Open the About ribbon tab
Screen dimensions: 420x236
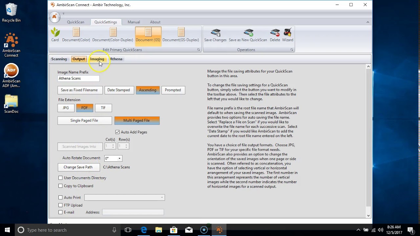[x=155, y=22]
